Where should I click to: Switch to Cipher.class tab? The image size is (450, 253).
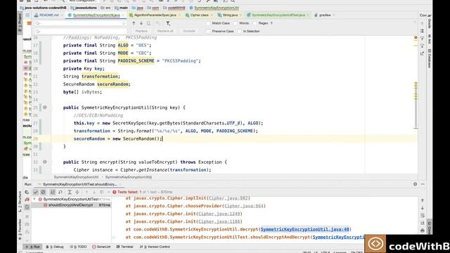point(199,15)
